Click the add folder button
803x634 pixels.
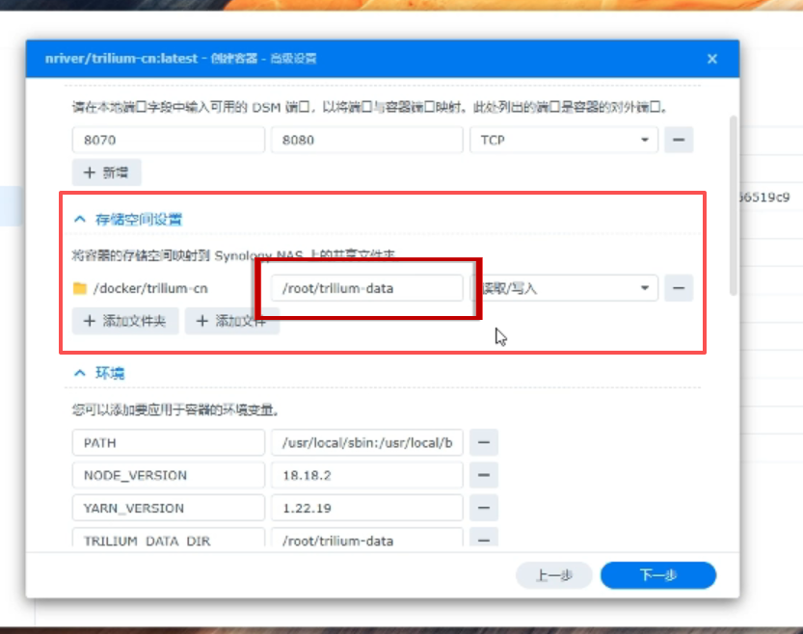[125, 321]
